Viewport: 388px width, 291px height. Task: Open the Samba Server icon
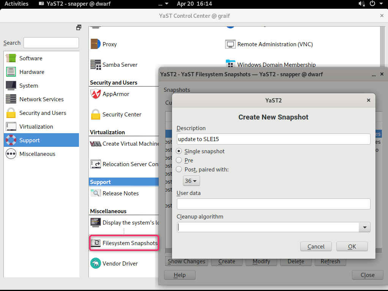tap(96, 64)
